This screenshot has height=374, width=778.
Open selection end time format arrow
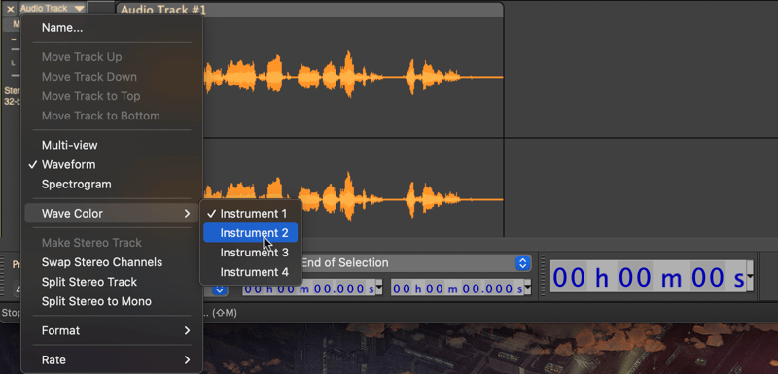(x=528, y=289)
